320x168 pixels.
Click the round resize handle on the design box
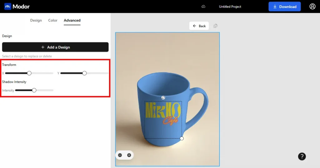click(x=182, y=138)
